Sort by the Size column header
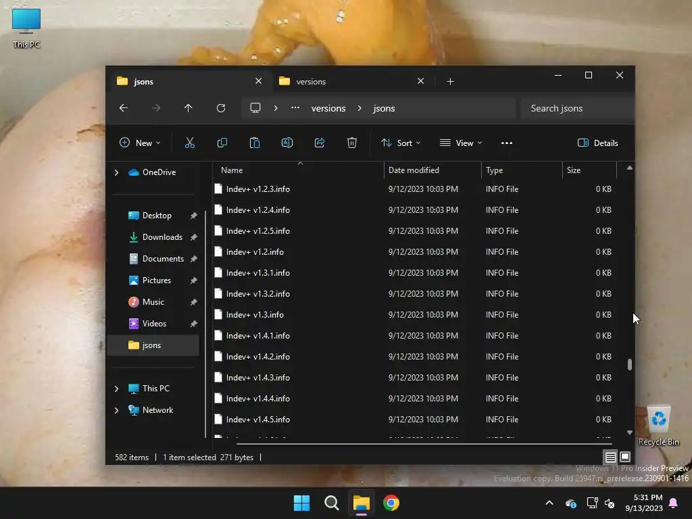 click(589, 170)
